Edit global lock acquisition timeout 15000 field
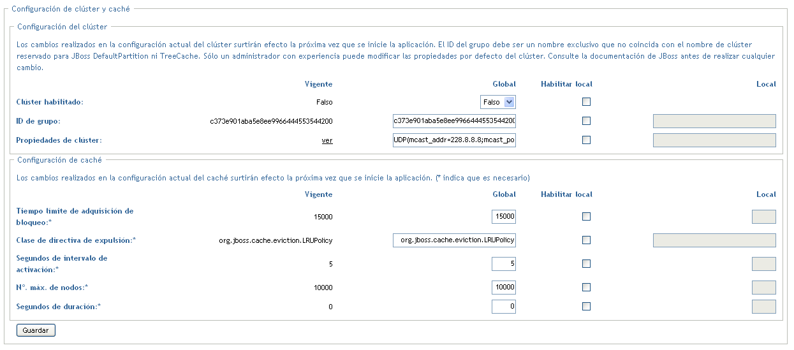 tap(504, 217)
